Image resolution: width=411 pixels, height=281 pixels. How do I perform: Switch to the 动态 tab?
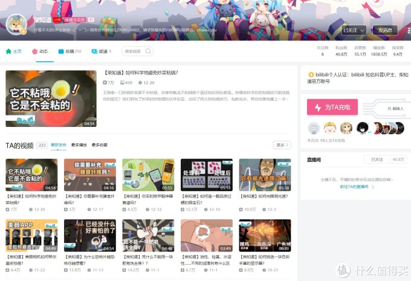tap(40, 51)
